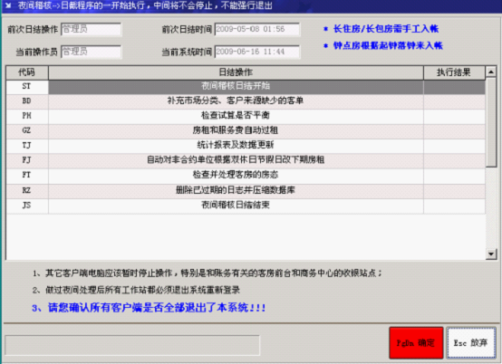This screenshot has height=364, width=502.
Task: Click the 前次日结时间 field
Action: [257, 29]
